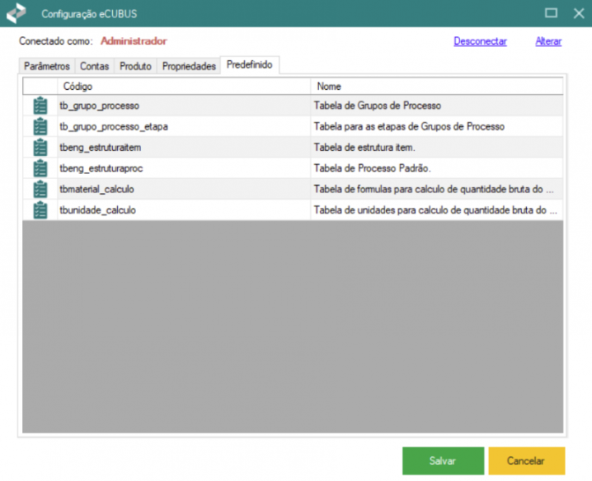Sort by the Código column header

[183, 86]
